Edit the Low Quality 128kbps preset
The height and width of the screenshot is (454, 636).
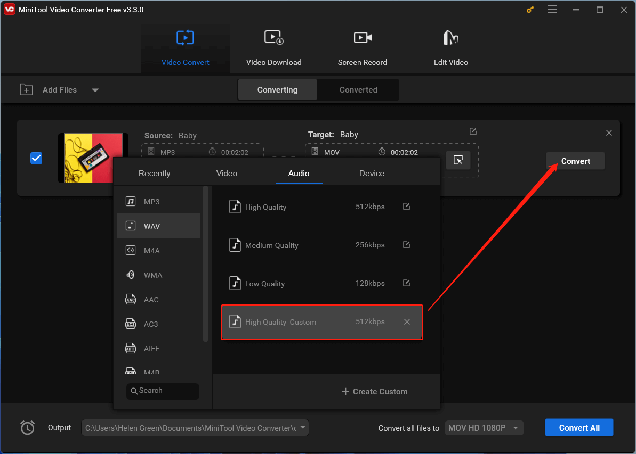[406, 283]
